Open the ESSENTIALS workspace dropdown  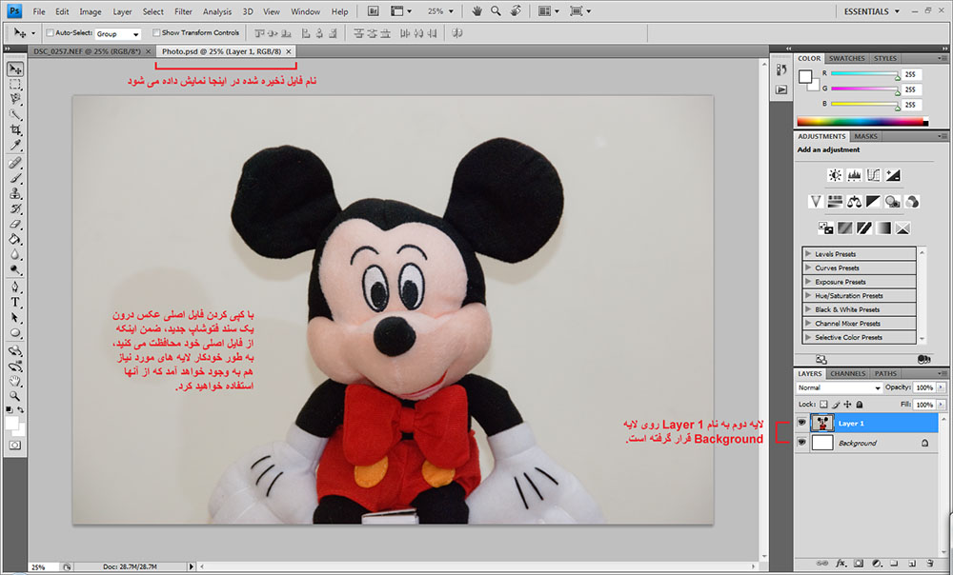coord(871,10)
